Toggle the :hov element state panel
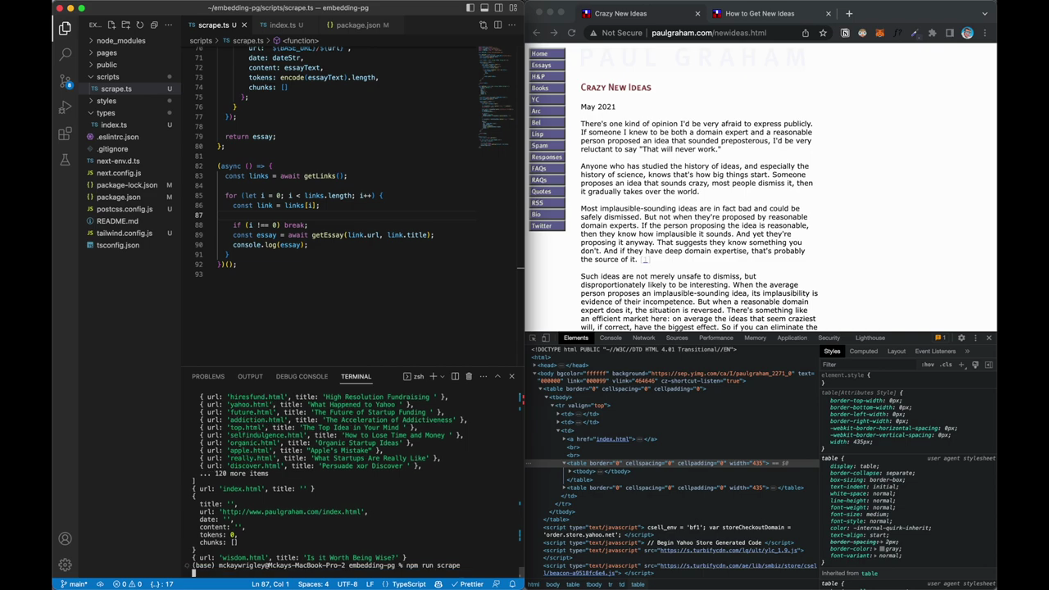The width and height of the screenshot is (1049, 590). [x=927, y=365]
